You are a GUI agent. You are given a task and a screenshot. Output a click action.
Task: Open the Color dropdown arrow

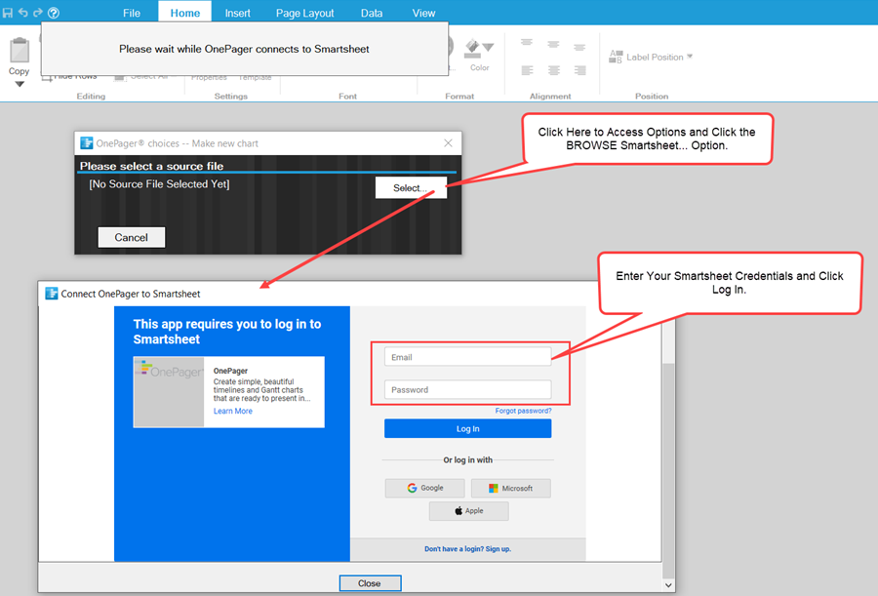(x=489, y=48)
